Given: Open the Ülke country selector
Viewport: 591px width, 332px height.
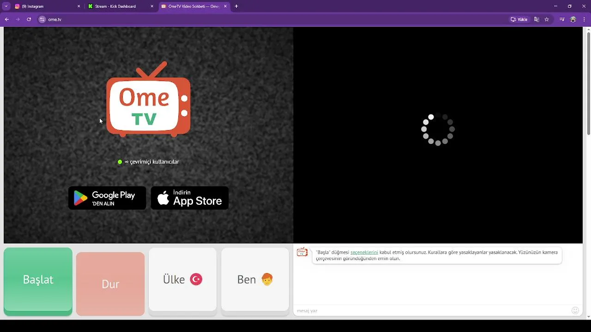Looking at the screenshot, I should (x=182, y=279).
